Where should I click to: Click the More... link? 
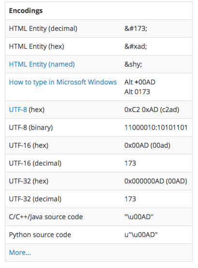[20, 253]
